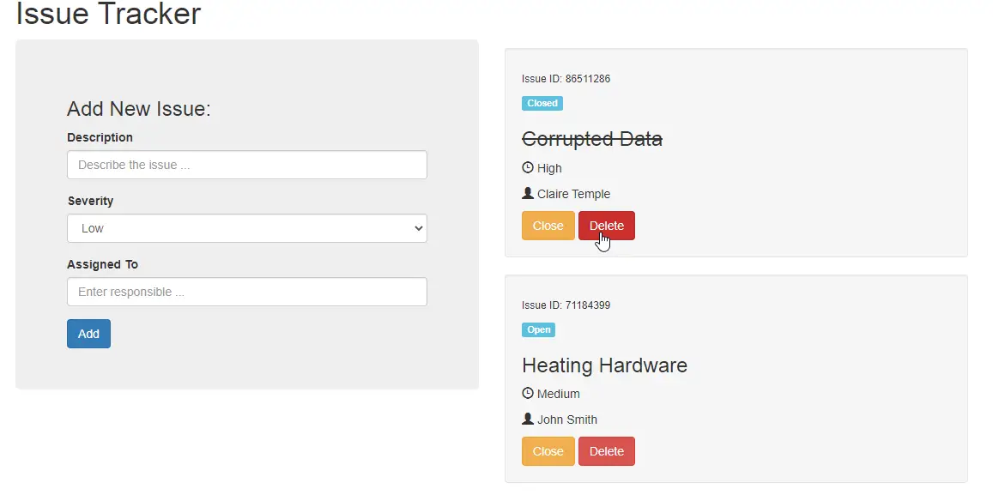Click user icon beside Claire Temple
Viewport: 993px width, 501px height.
click(528, 194)
